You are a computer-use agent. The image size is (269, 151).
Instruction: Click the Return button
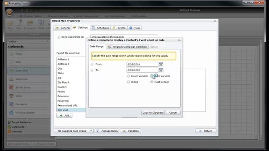tap(206, 131)
